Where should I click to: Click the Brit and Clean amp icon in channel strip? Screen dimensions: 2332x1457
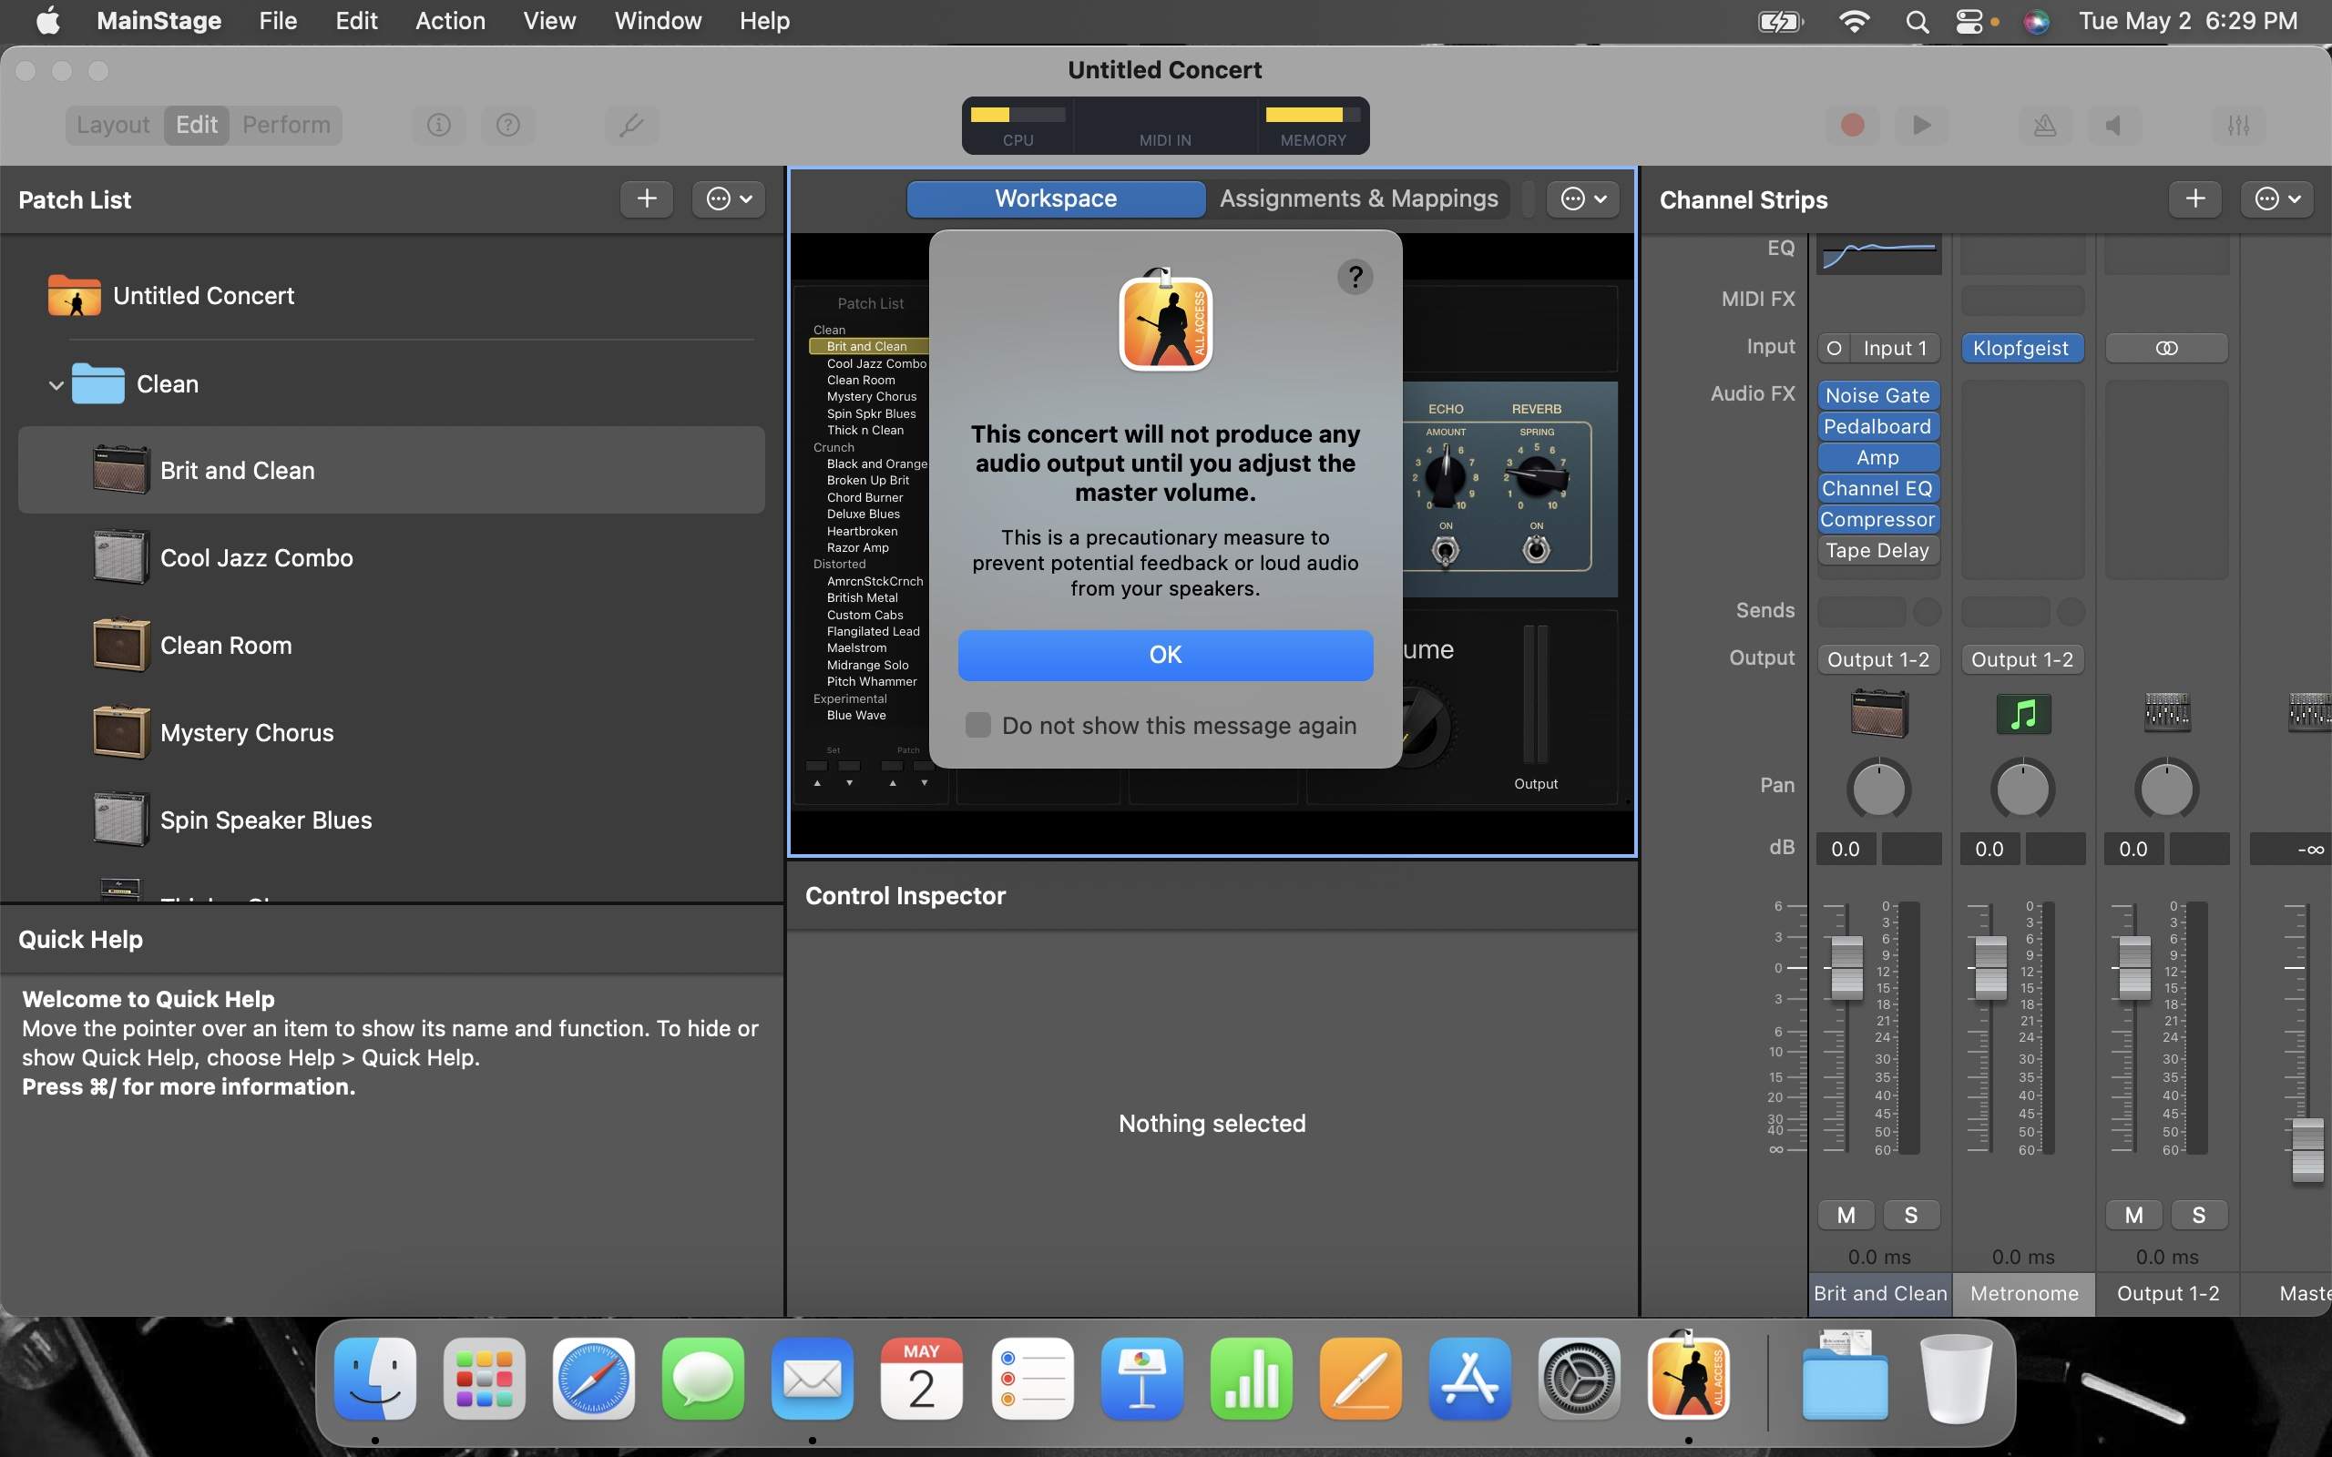tap(1879, 714)
